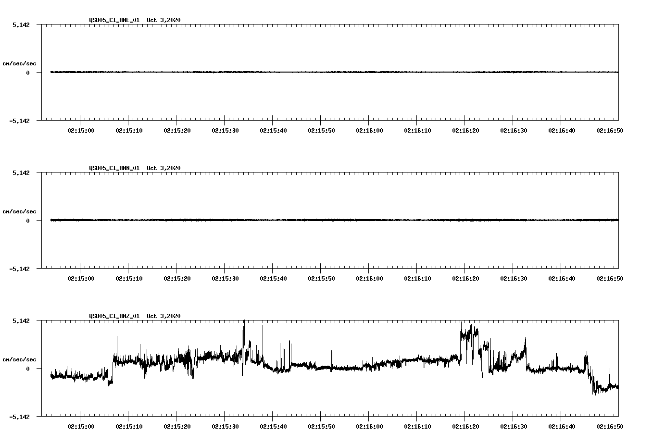Click the 02:15:00 time tick on top axis
The width and height of the screenshot is (653, 444).
click(x=82, y=129)
